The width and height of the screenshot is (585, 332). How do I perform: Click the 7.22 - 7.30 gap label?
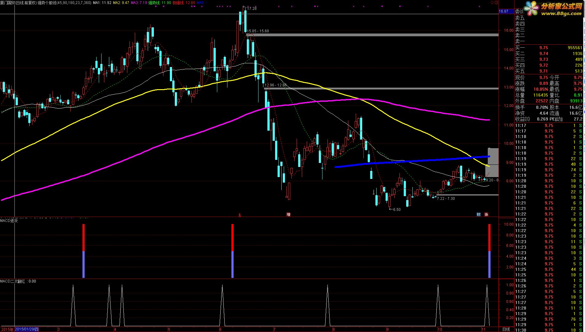pyautogui.click(x=446, y=199)
